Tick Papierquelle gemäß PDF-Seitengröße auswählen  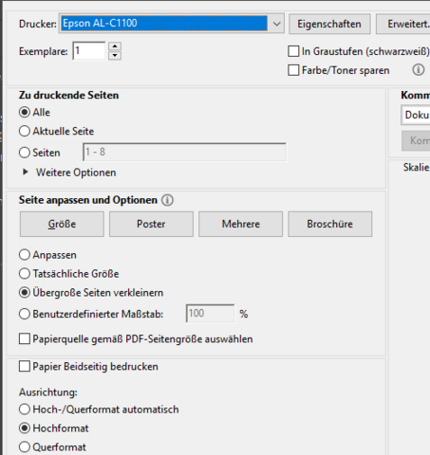25,338
